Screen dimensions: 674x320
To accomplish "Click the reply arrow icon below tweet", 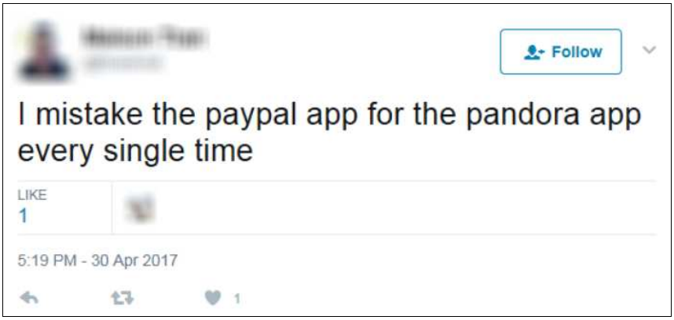I will click(30, 298).
